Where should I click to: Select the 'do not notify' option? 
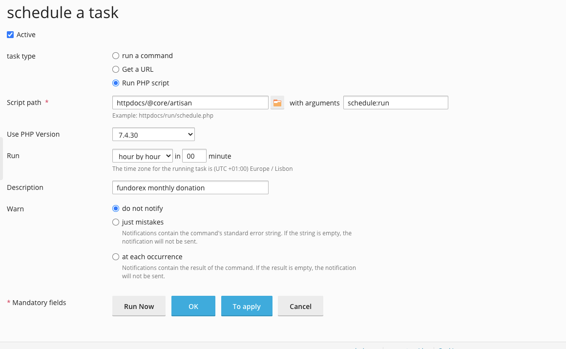(x=115, y=208)
